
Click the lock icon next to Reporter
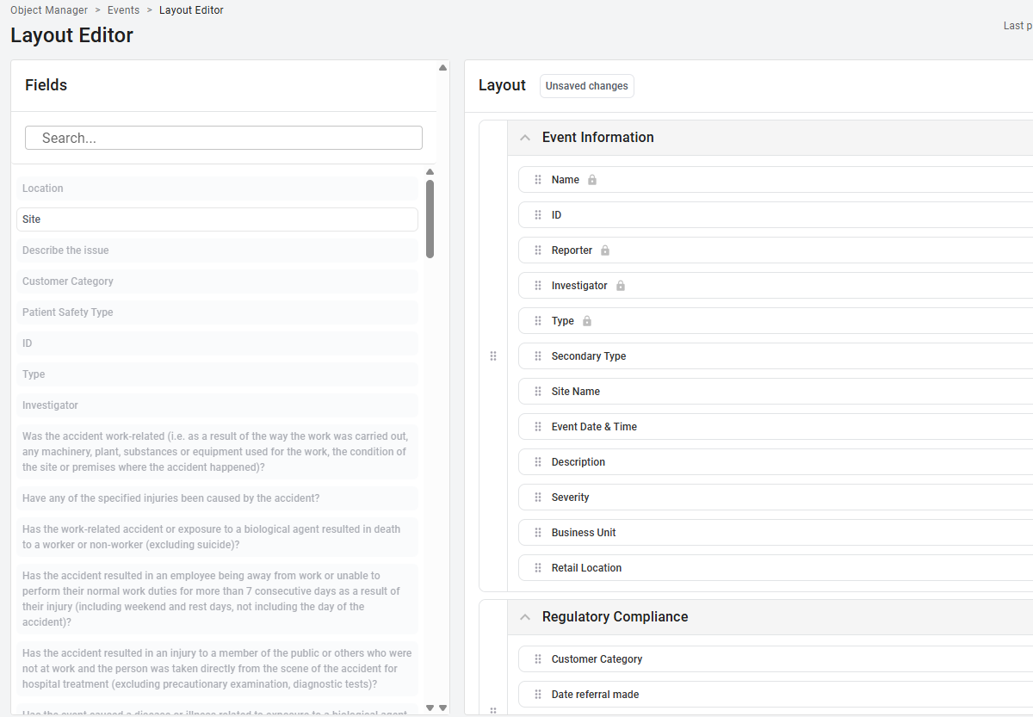[605, 250]
